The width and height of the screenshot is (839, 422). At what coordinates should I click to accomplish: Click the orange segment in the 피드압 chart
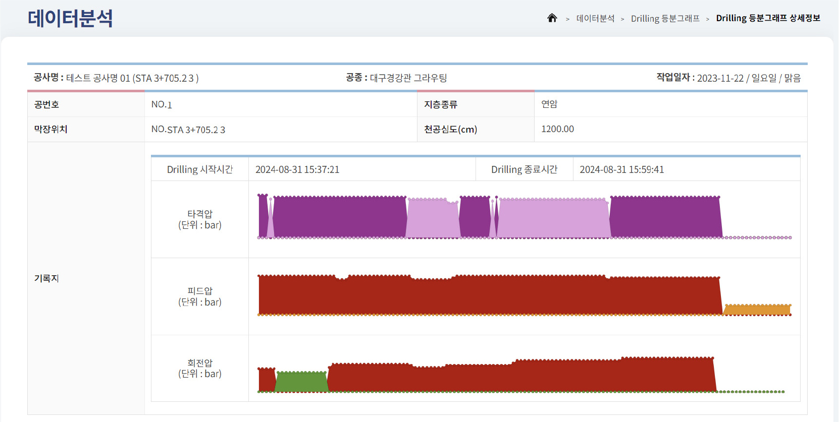[x=757, y=310]
